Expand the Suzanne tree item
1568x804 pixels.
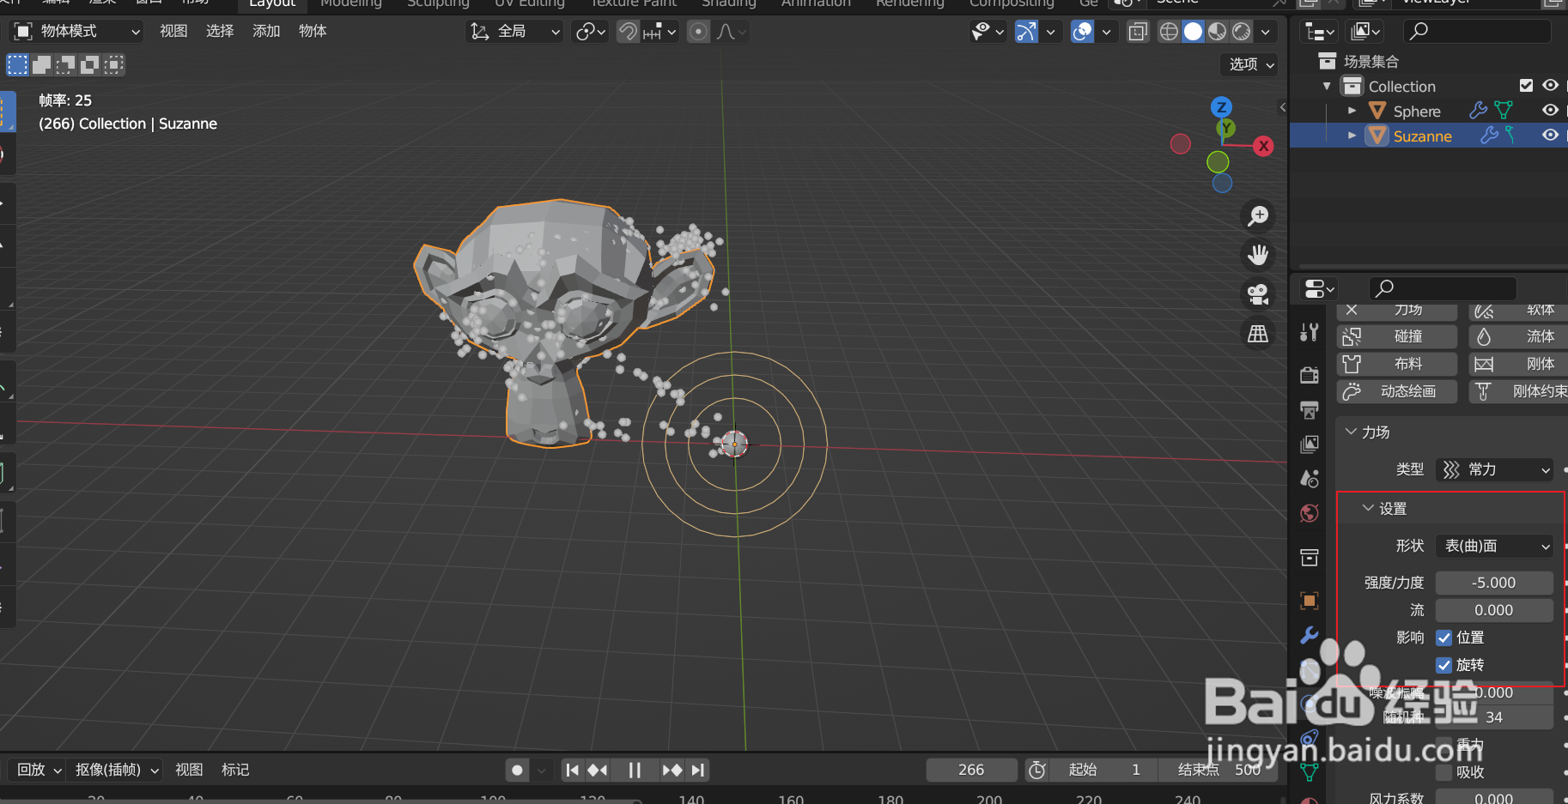pos(1352,136)
